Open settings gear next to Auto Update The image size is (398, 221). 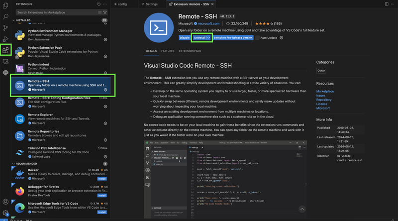pos(281,38)
